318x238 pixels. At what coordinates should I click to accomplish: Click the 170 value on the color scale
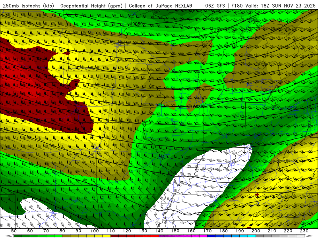click(x=207, y=231)
